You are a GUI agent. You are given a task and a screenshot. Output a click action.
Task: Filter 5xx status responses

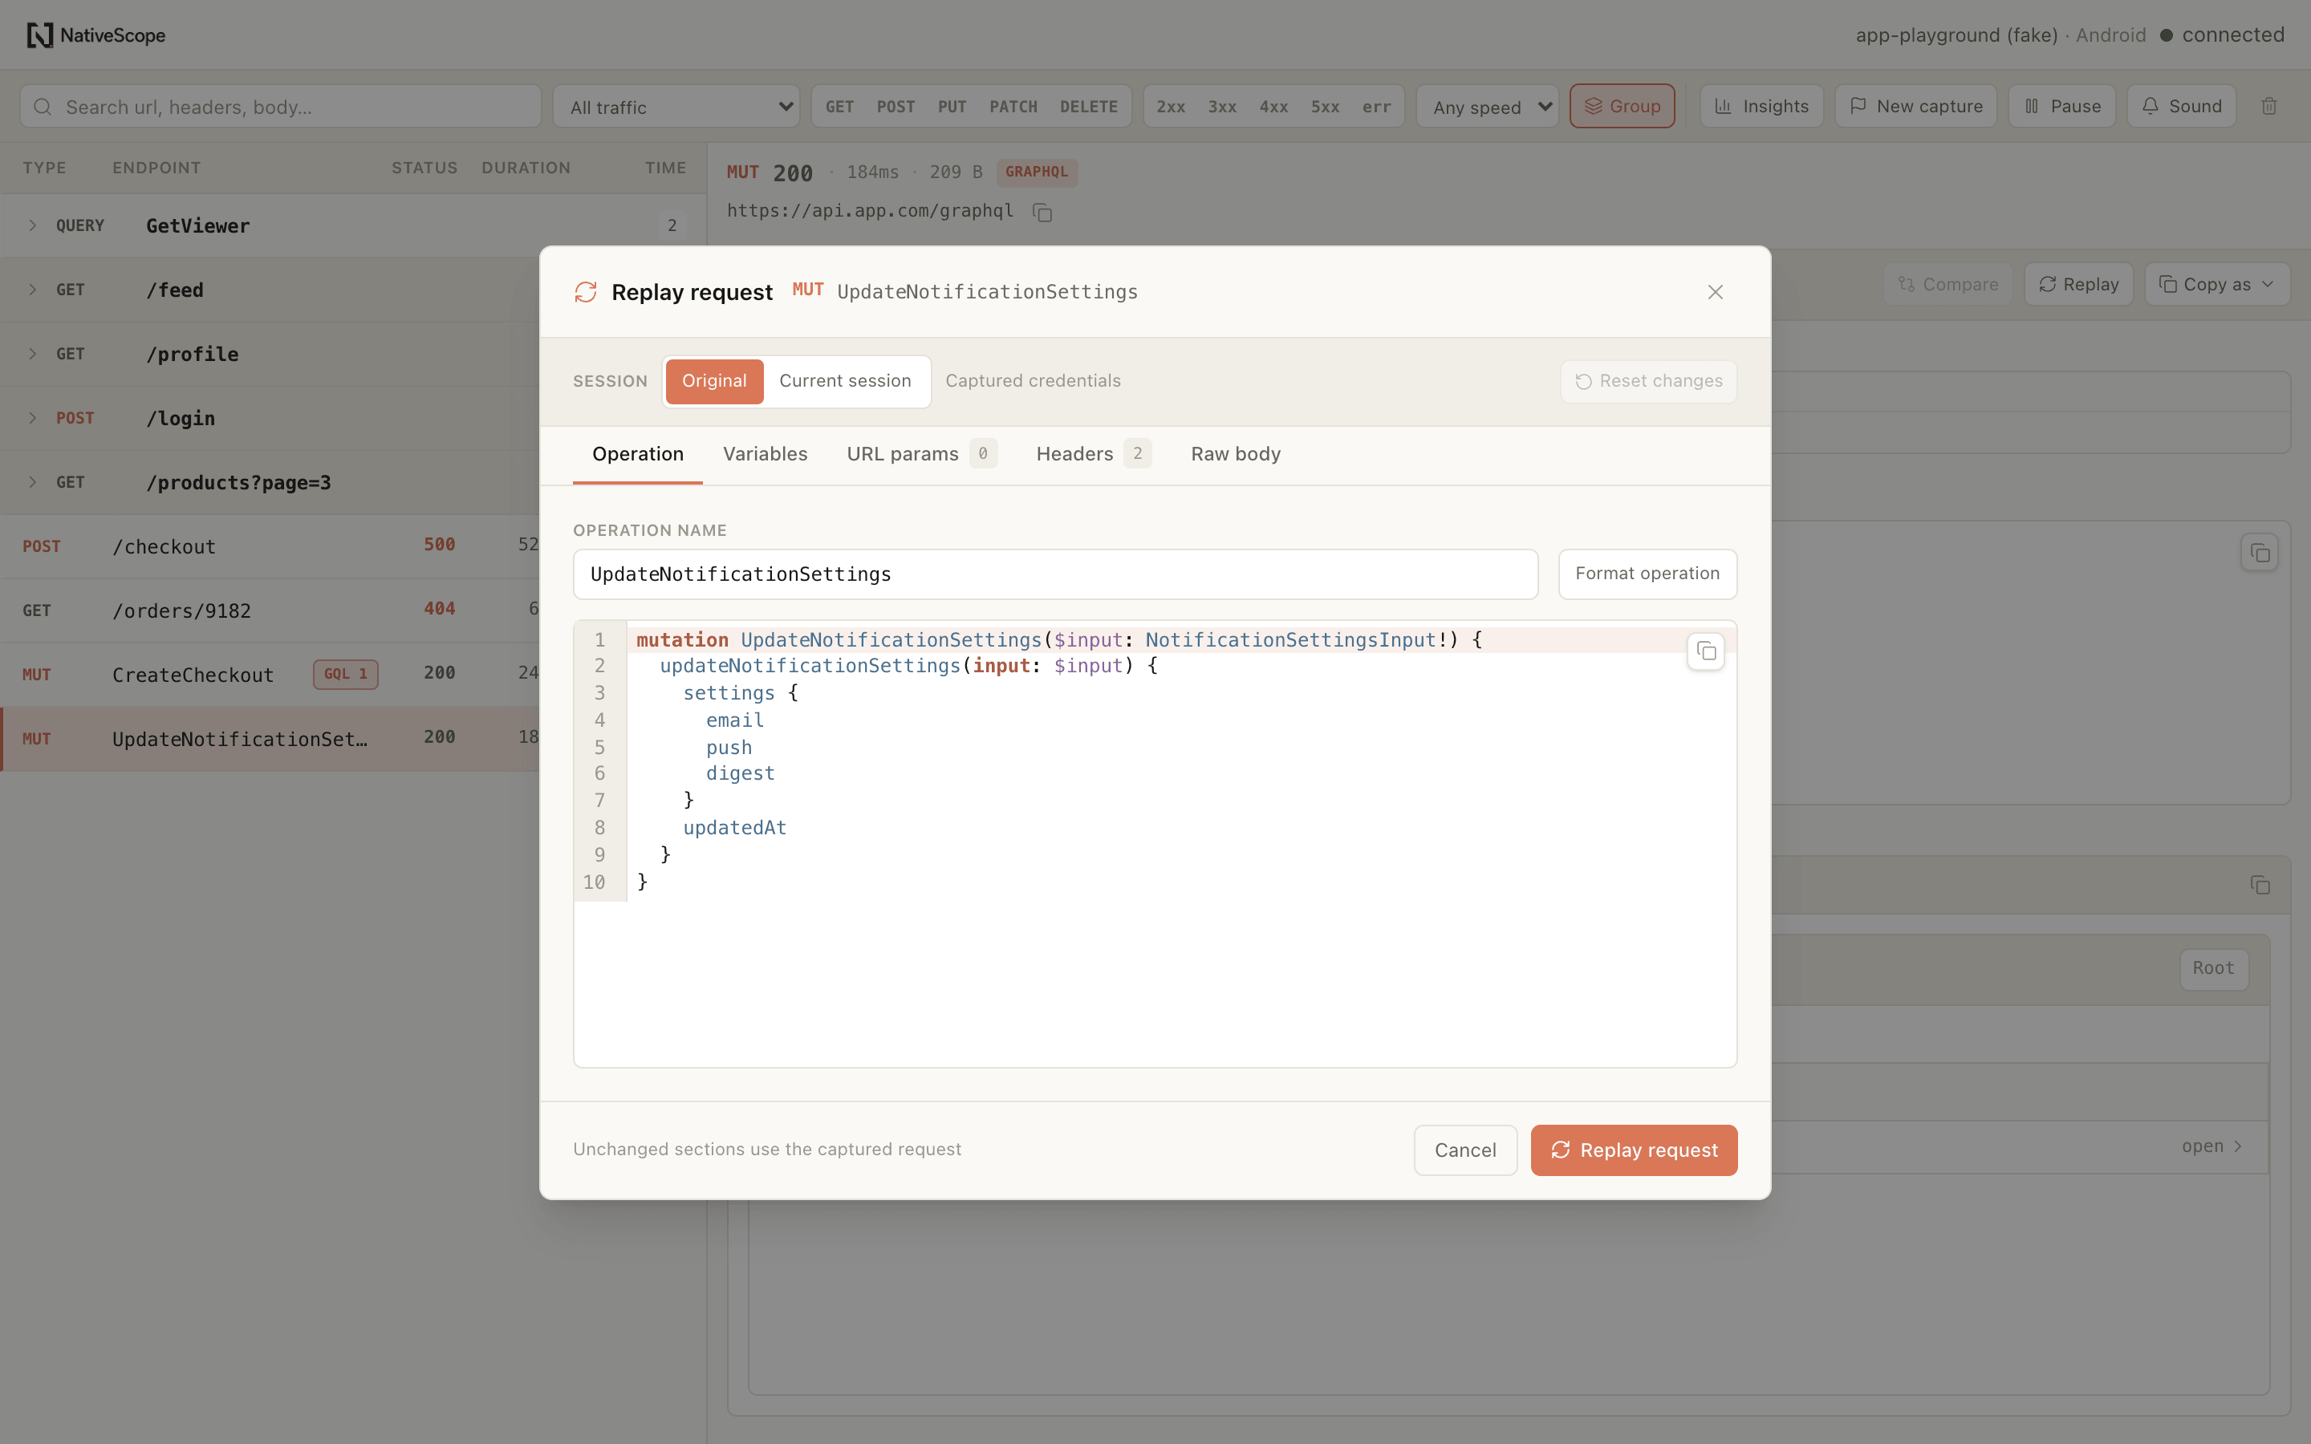point(1326,107)
